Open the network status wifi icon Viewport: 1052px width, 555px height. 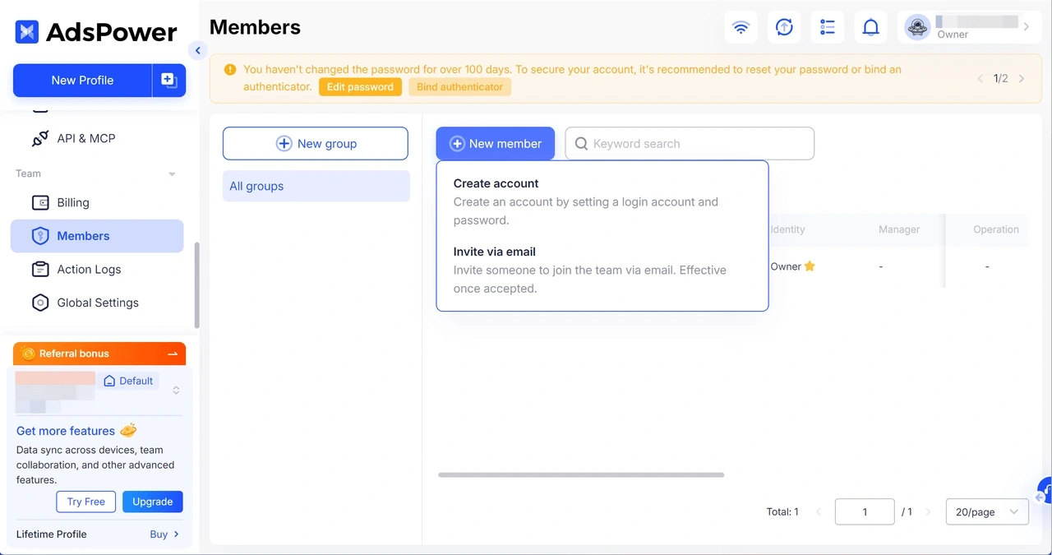(x=741, y=27)
